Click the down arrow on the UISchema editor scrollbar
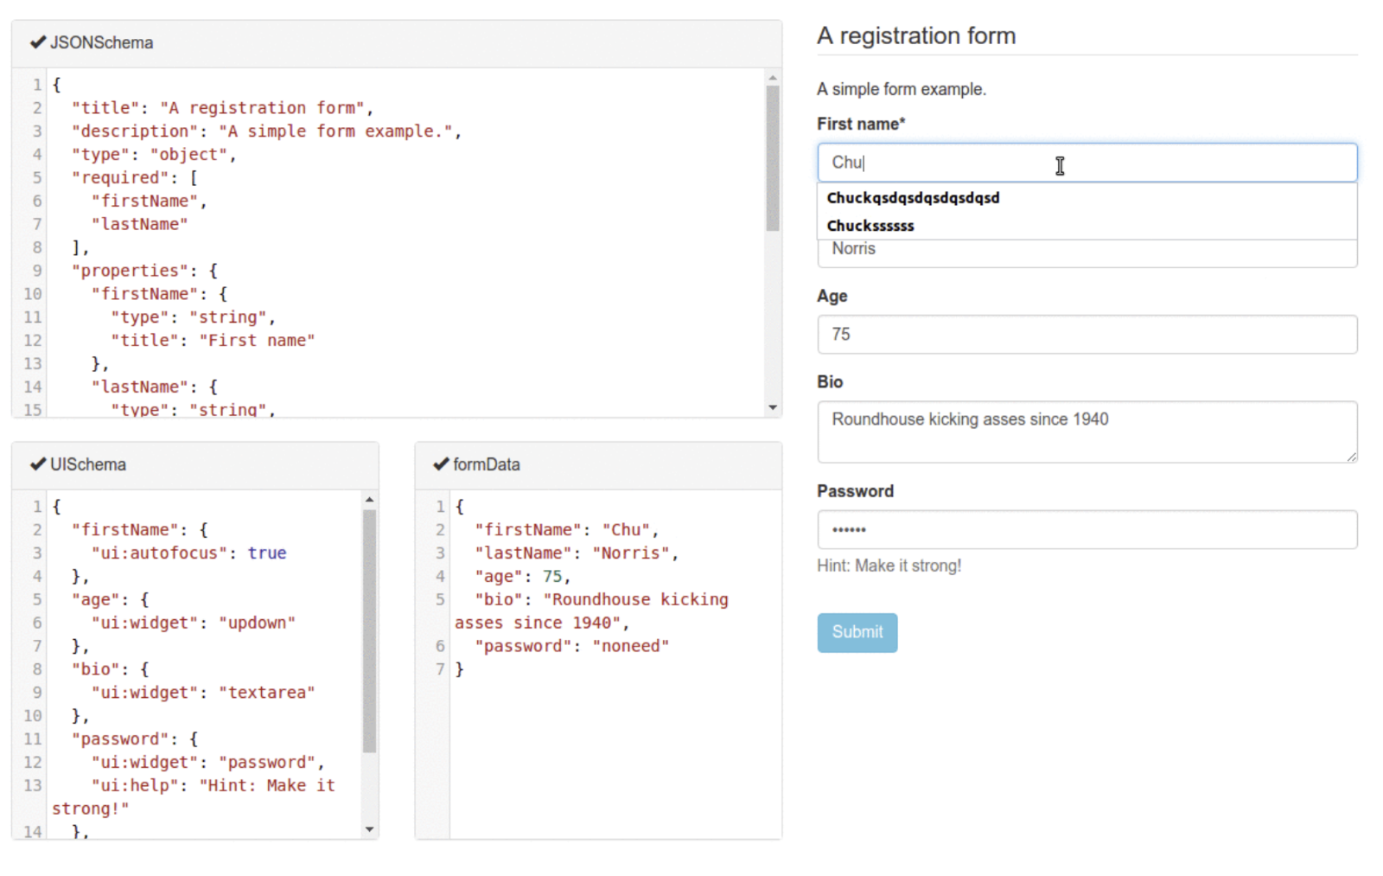This screenshot has width=1383, height=876. pyautogui.click(x=369, y=829)
